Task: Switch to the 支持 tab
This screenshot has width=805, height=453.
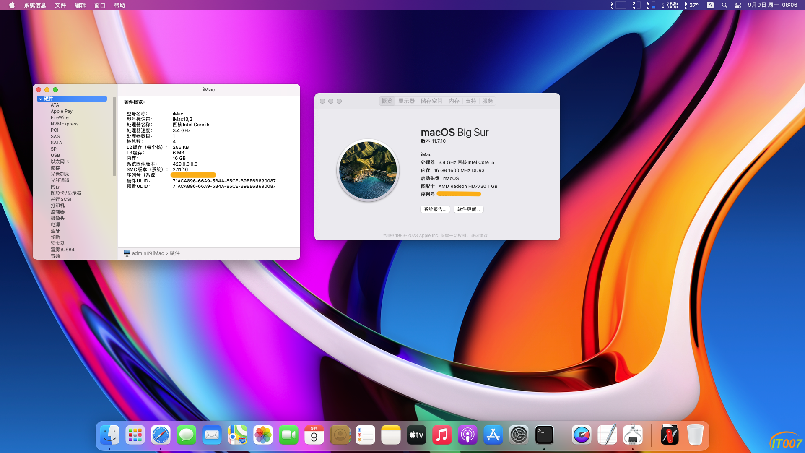Action: point(471,101)
